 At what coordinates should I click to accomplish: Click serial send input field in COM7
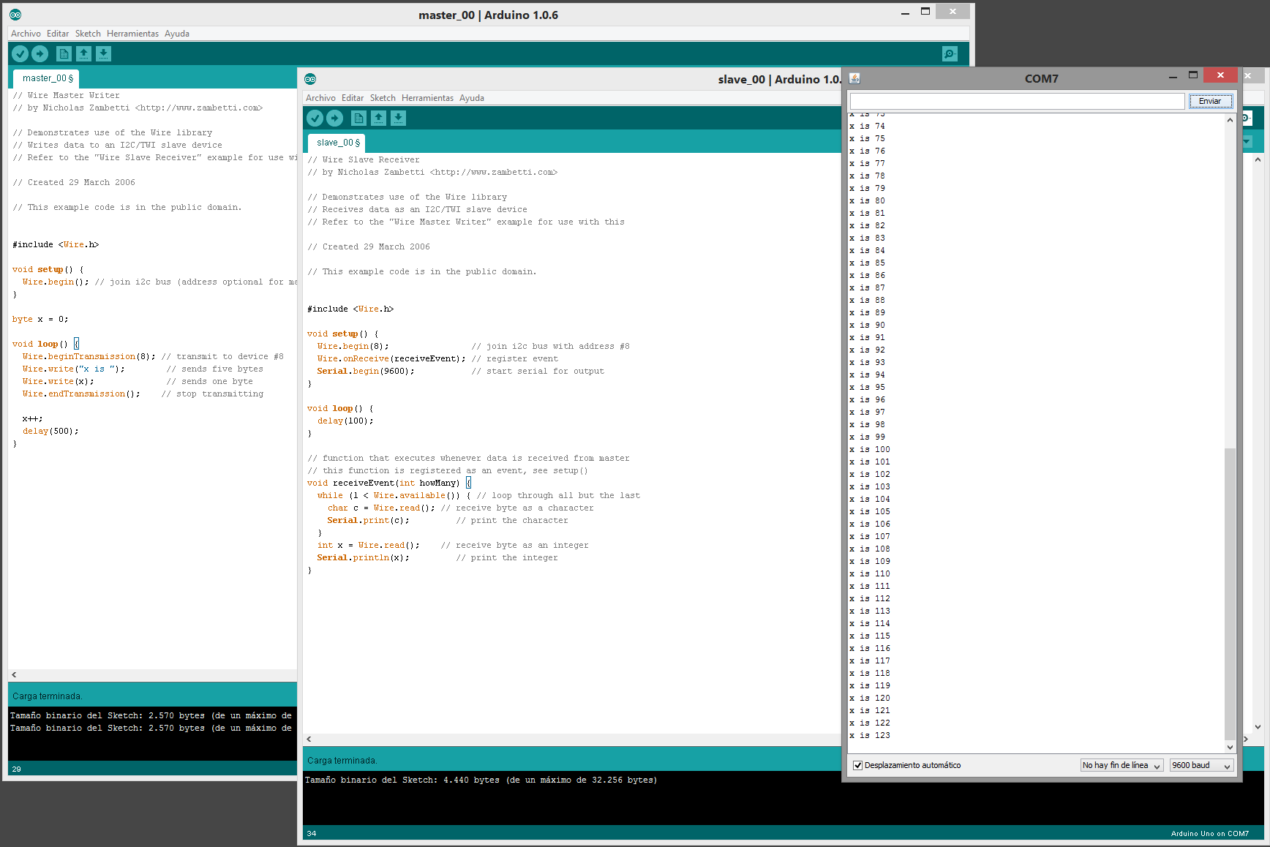(x=1017, y=101)
